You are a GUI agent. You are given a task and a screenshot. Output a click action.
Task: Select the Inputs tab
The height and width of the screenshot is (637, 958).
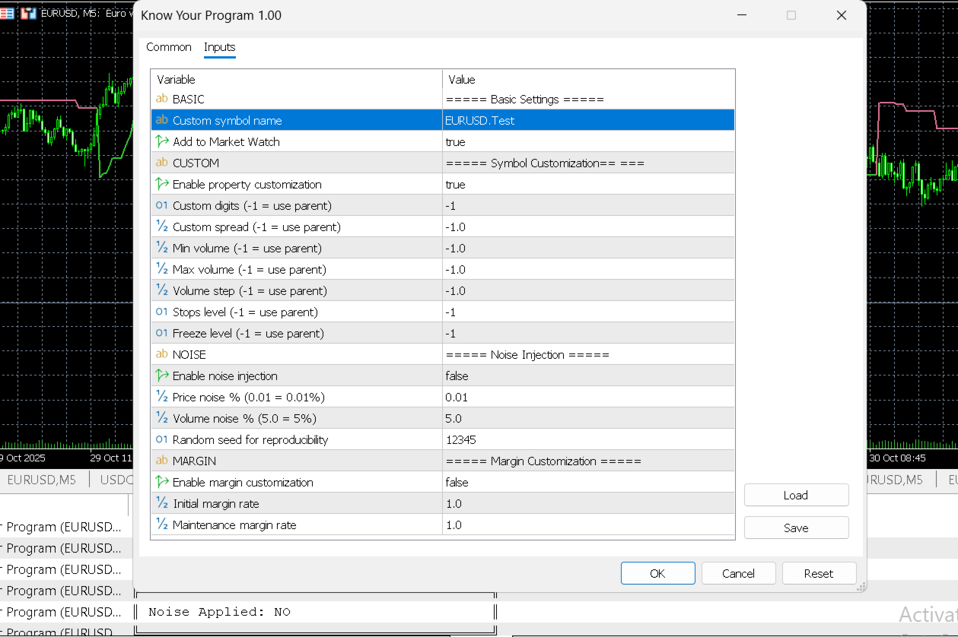click(x=220, y=47)
